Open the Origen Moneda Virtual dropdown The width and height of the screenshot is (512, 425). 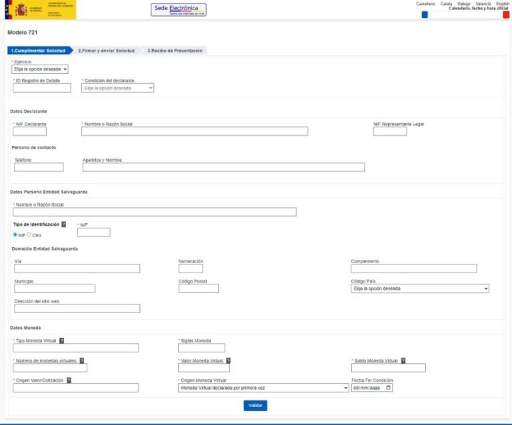pyautogui.click(x=263, y=388)
